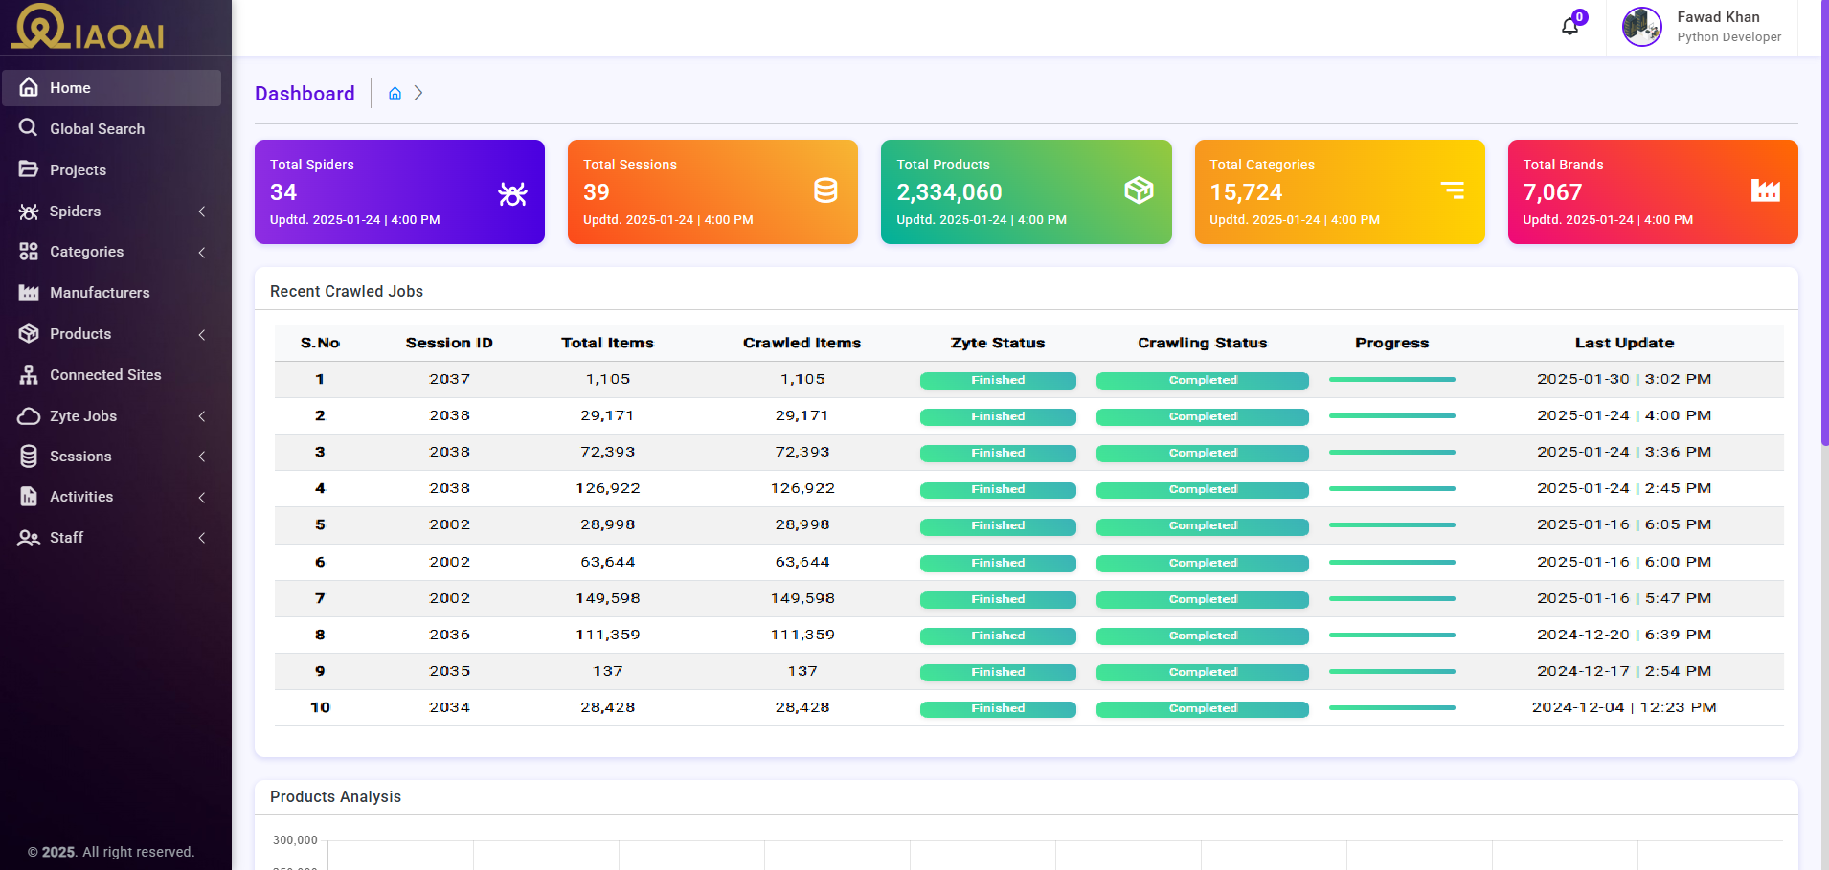This screenshot has width=1829, height=870.
Task: Open Connected Sites in the sidebar
Action: coord(105,375)
